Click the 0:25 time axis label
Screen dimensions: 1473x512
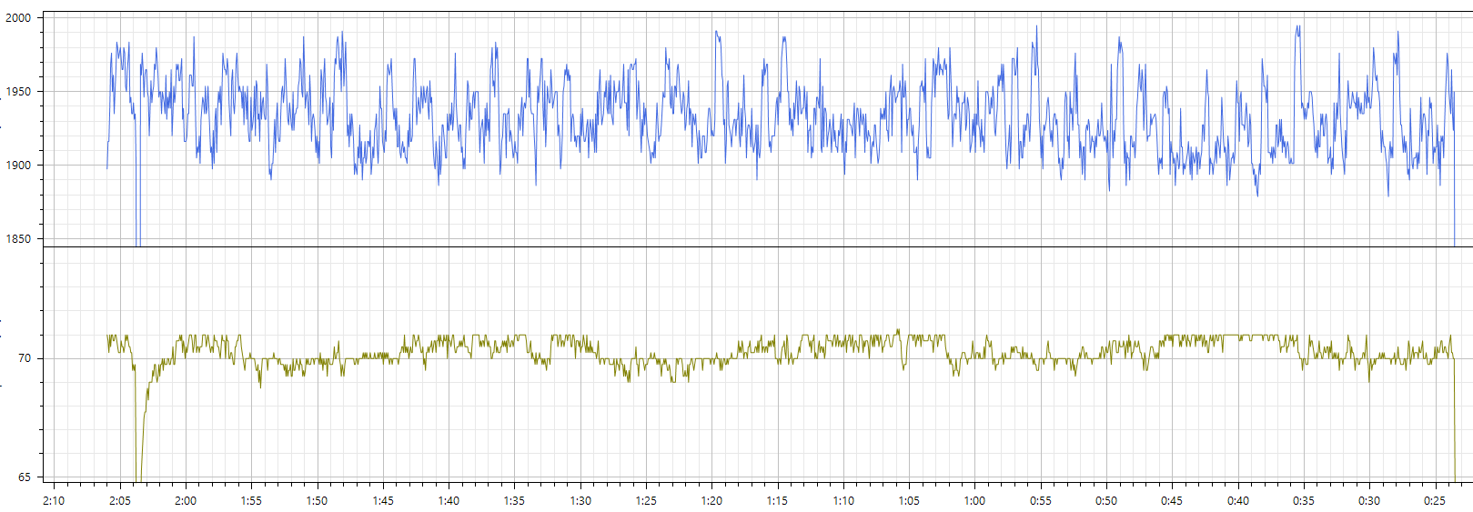tap(1435, 501)
